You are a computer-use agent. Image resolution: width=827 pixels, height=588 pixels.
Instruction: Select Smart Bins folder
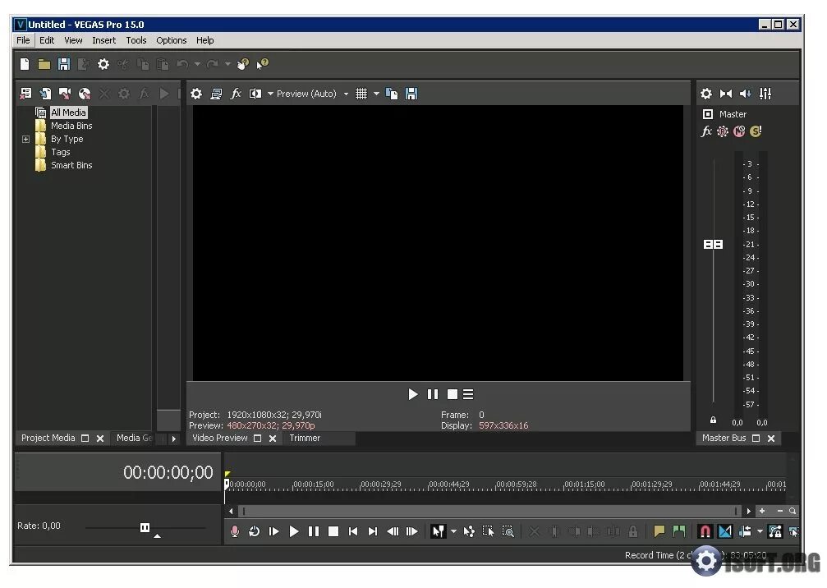point(71,166)
